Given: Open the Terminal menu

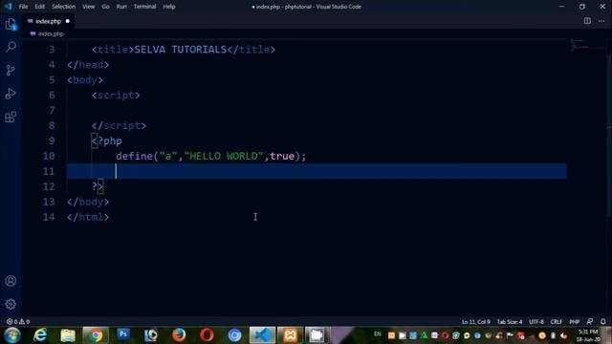Looking at the screenshot, I should (144, 7).
